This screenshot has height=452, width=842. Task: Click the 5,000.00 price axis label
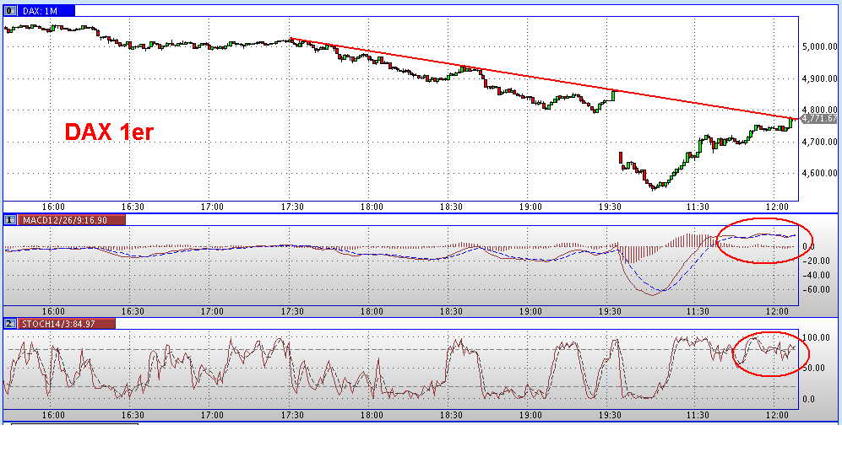pyautogui.click(x=819, y=46)
